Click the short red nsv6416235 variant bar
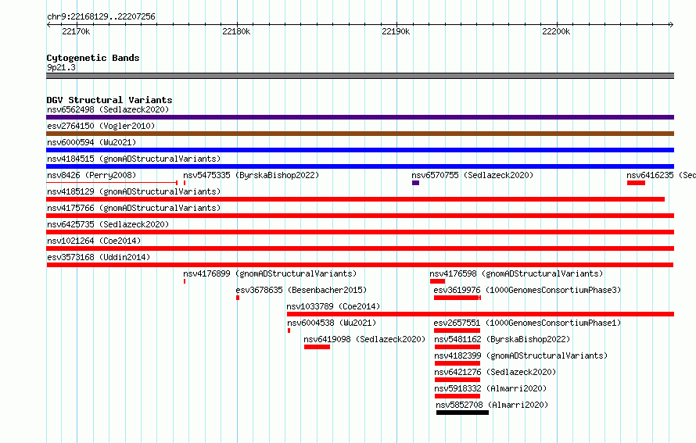Screen dimensions: 696x443 (x=636, y=183)
